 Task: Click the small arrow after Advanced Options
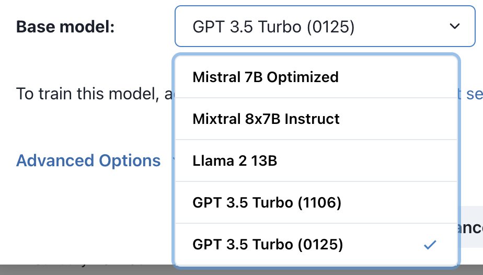coord(174,161)
